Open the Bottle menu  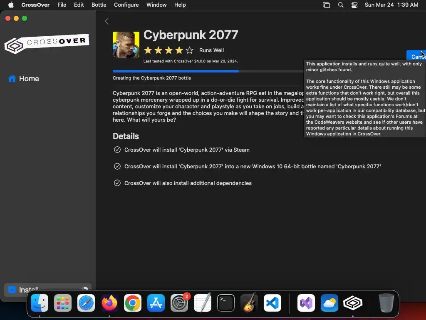(99, 5)
